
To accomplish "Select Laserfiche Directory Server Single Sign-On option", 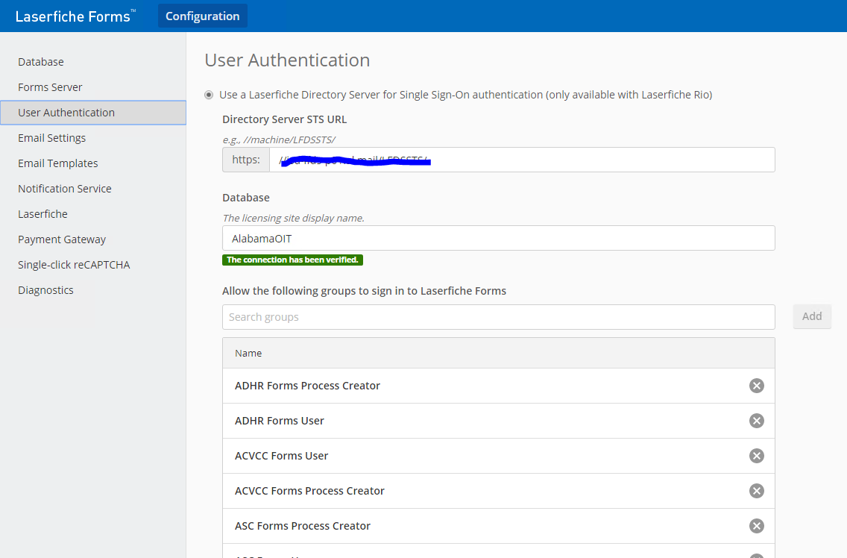I will (209, 95).
